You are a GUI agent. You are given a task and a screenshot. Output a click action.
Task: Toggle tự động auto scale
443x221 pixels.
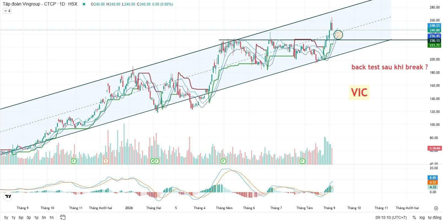click(x=434, y=217)
